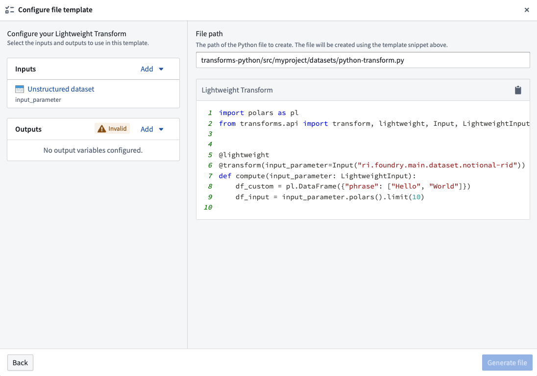Click the 'df_input' line of code
The width and height of the screenshot is (537, 376).
[330, 197]
